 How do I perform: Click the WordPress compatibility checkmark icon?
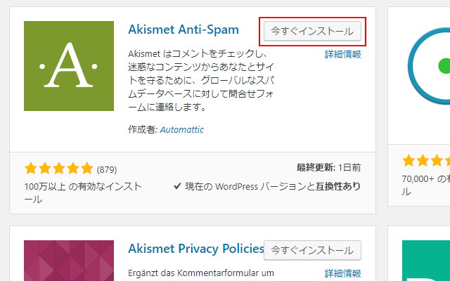point(177,187)
